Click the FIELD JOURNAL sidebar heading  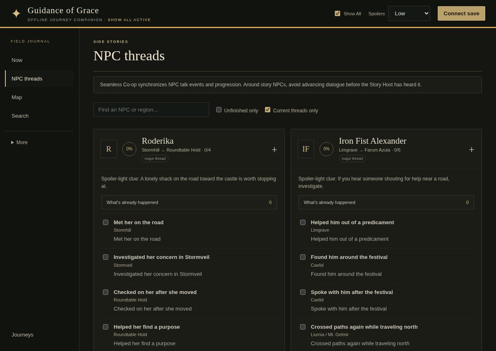(x=30, y=41)
